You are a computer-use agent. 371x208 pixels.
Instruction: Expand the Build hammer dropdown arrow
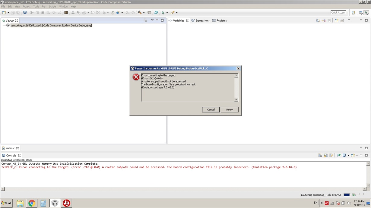tap(144, 13)
